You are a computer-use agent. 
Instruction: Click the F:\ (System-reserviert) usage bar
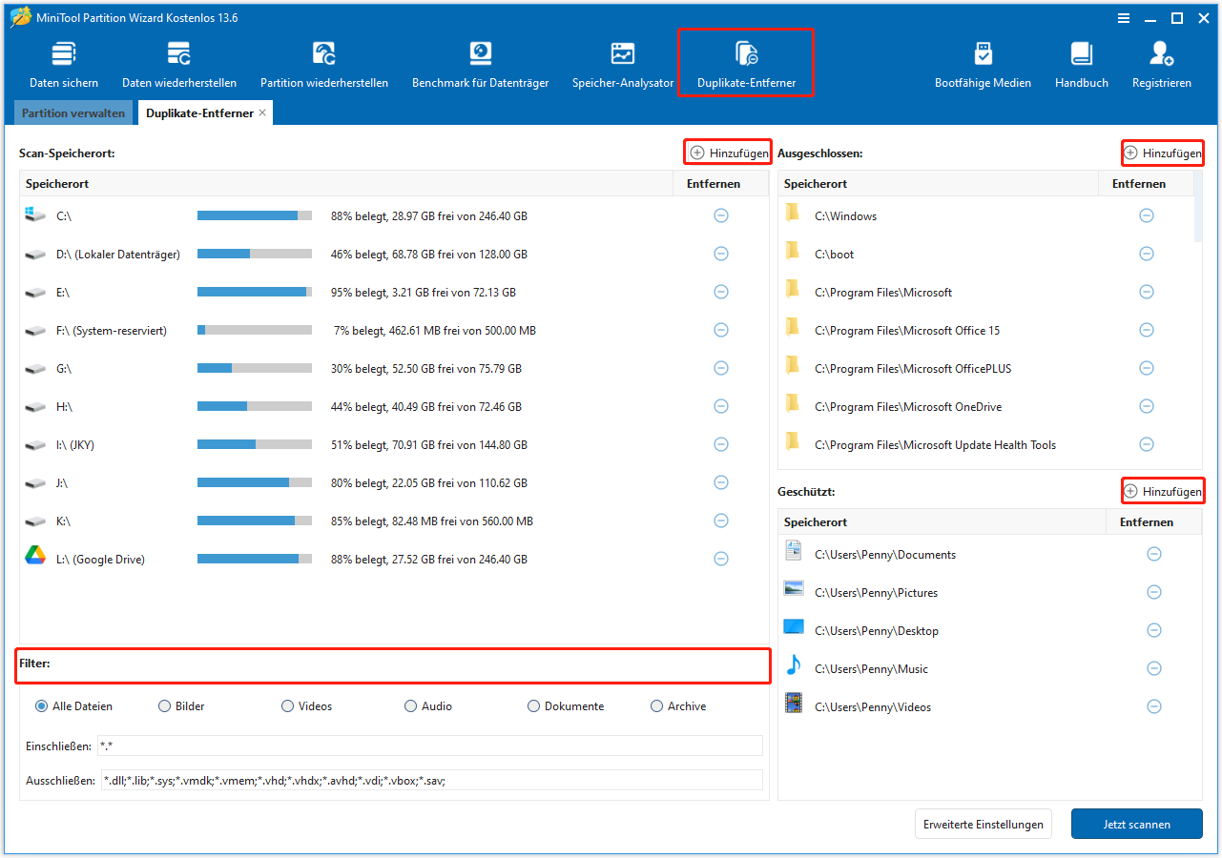255,330
